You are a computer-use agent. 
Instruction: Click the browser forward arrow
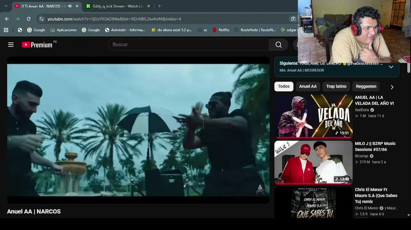point(18,19)
